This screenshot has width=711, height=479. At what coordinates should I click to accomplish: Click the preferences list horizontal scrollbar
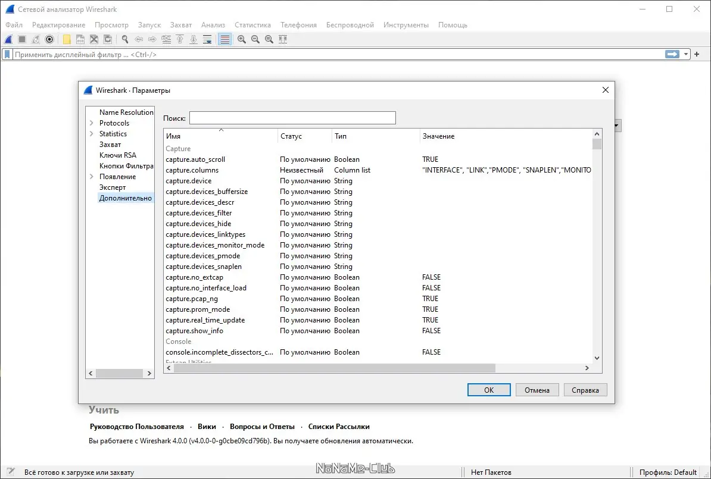pyautogui.click(x=333, y=368)
